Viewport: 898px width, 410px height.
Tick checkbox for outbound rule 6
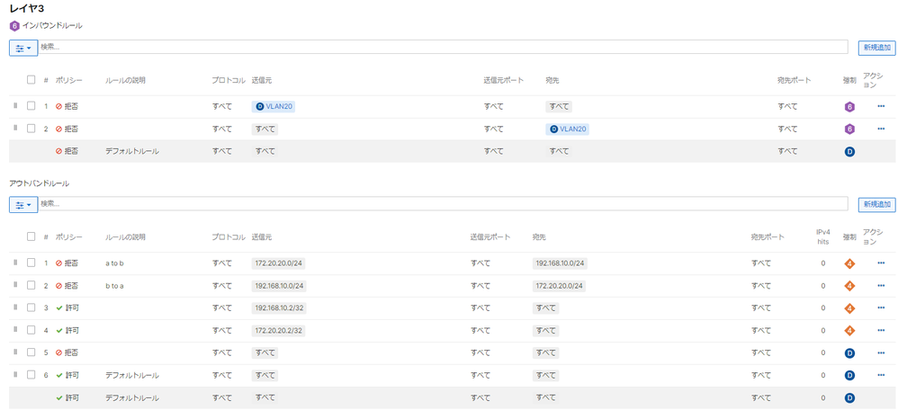[x=31, y=375]
